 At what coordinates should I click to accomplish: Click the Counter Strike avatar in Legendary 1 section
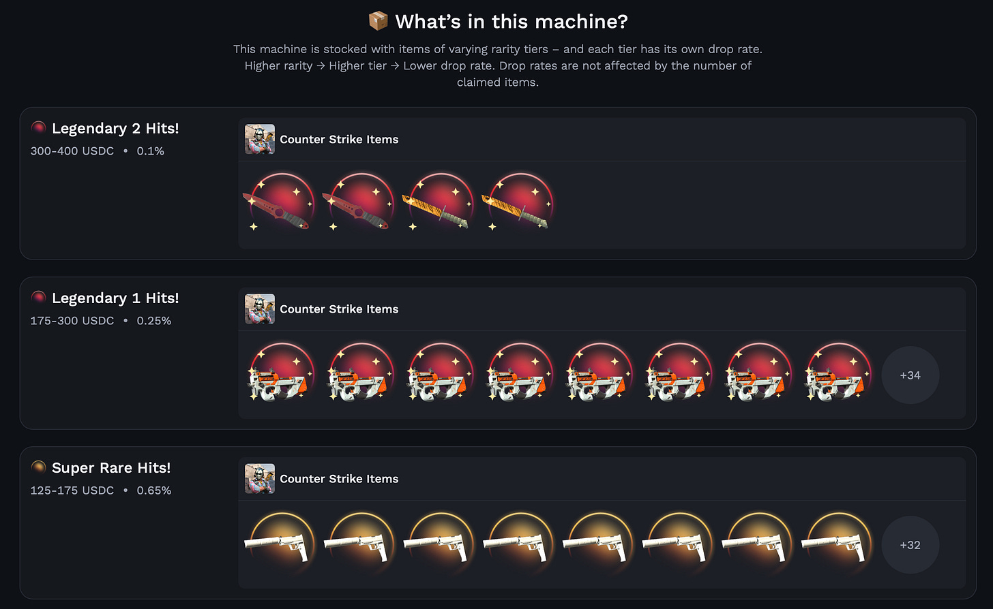pos(260,309)
